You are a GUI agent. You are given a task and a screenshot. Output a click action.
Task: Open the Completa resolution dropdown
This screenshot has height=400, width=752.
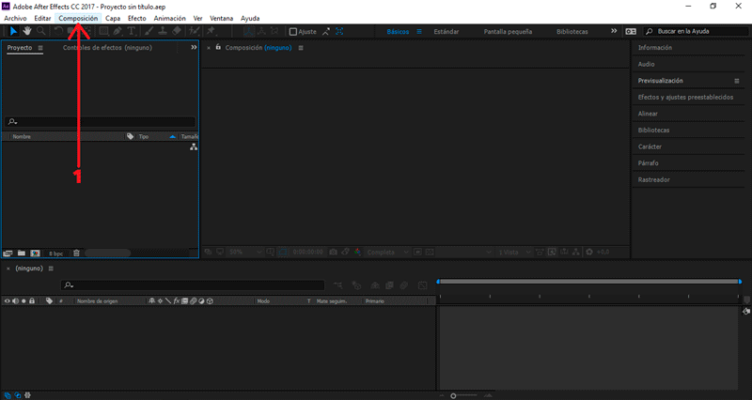point(387,252)
